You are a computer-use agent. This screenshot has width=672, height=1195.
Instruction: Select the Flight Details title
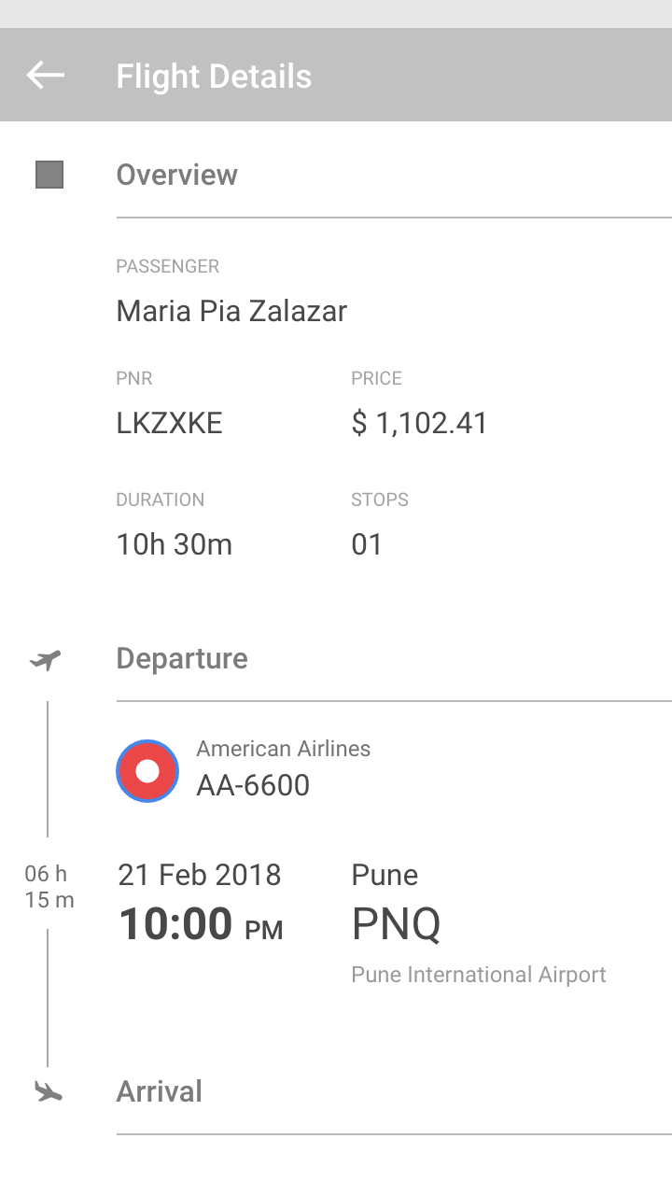214,76
